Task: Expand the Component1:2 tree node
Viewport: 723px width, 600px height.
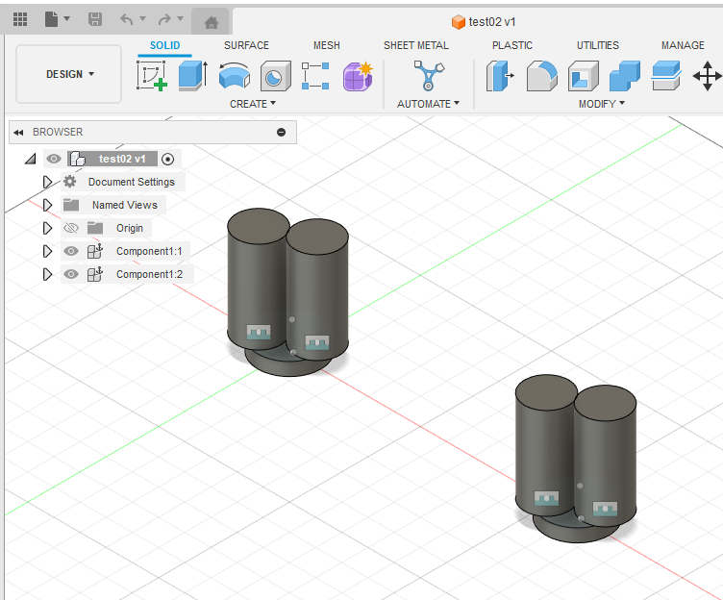Action: pos(47,274)
